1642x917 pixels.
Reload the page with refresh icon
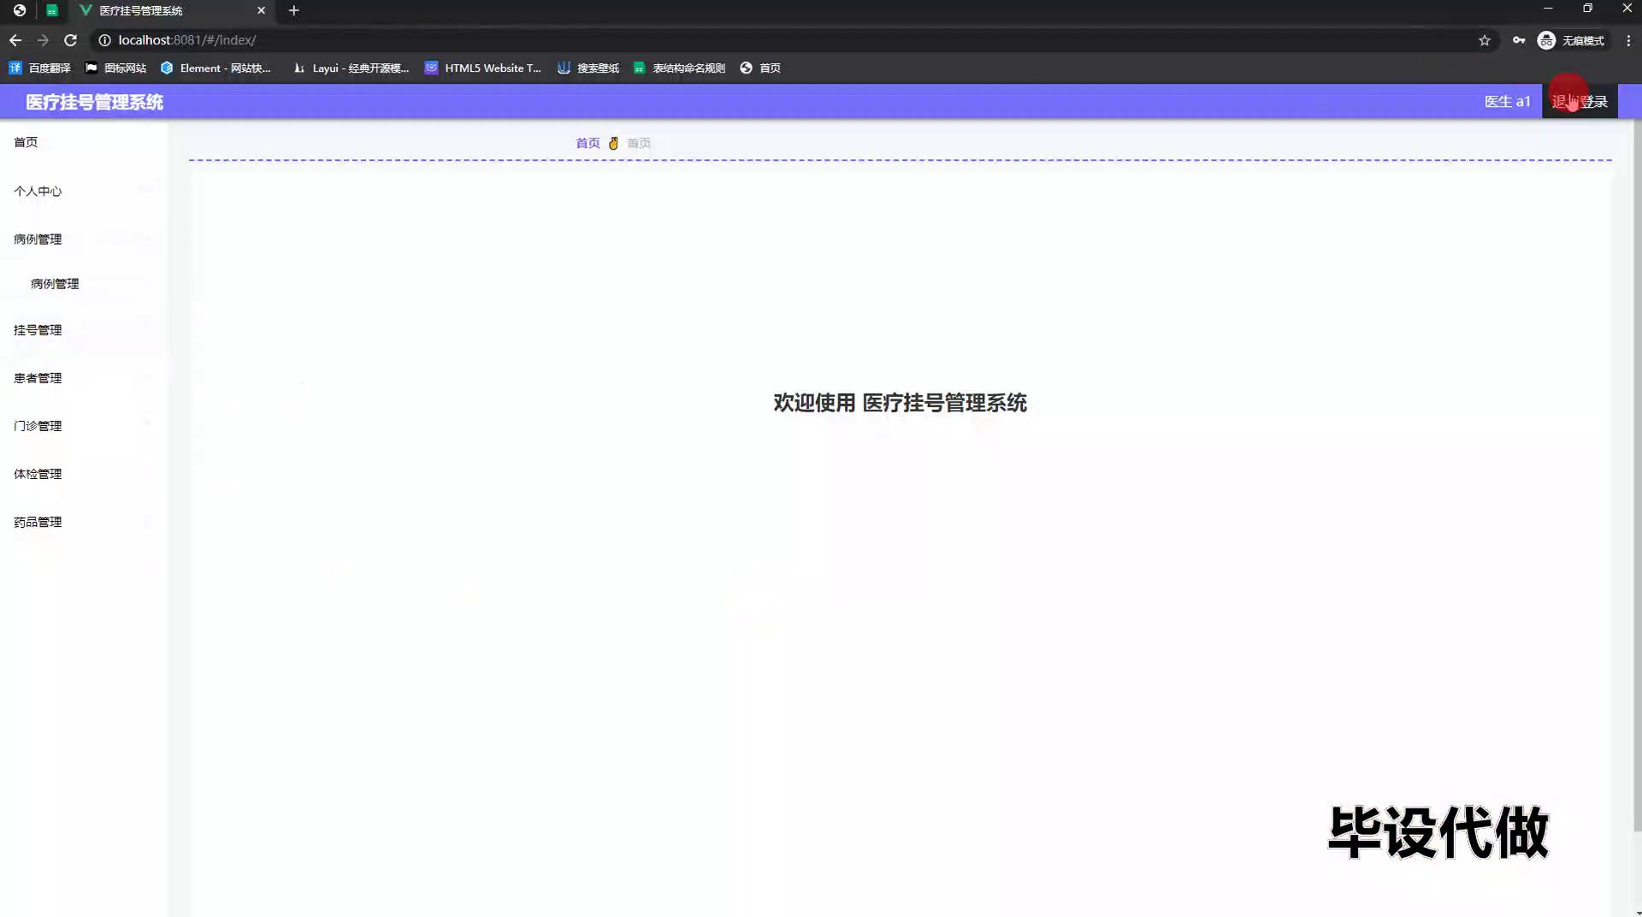71,40
